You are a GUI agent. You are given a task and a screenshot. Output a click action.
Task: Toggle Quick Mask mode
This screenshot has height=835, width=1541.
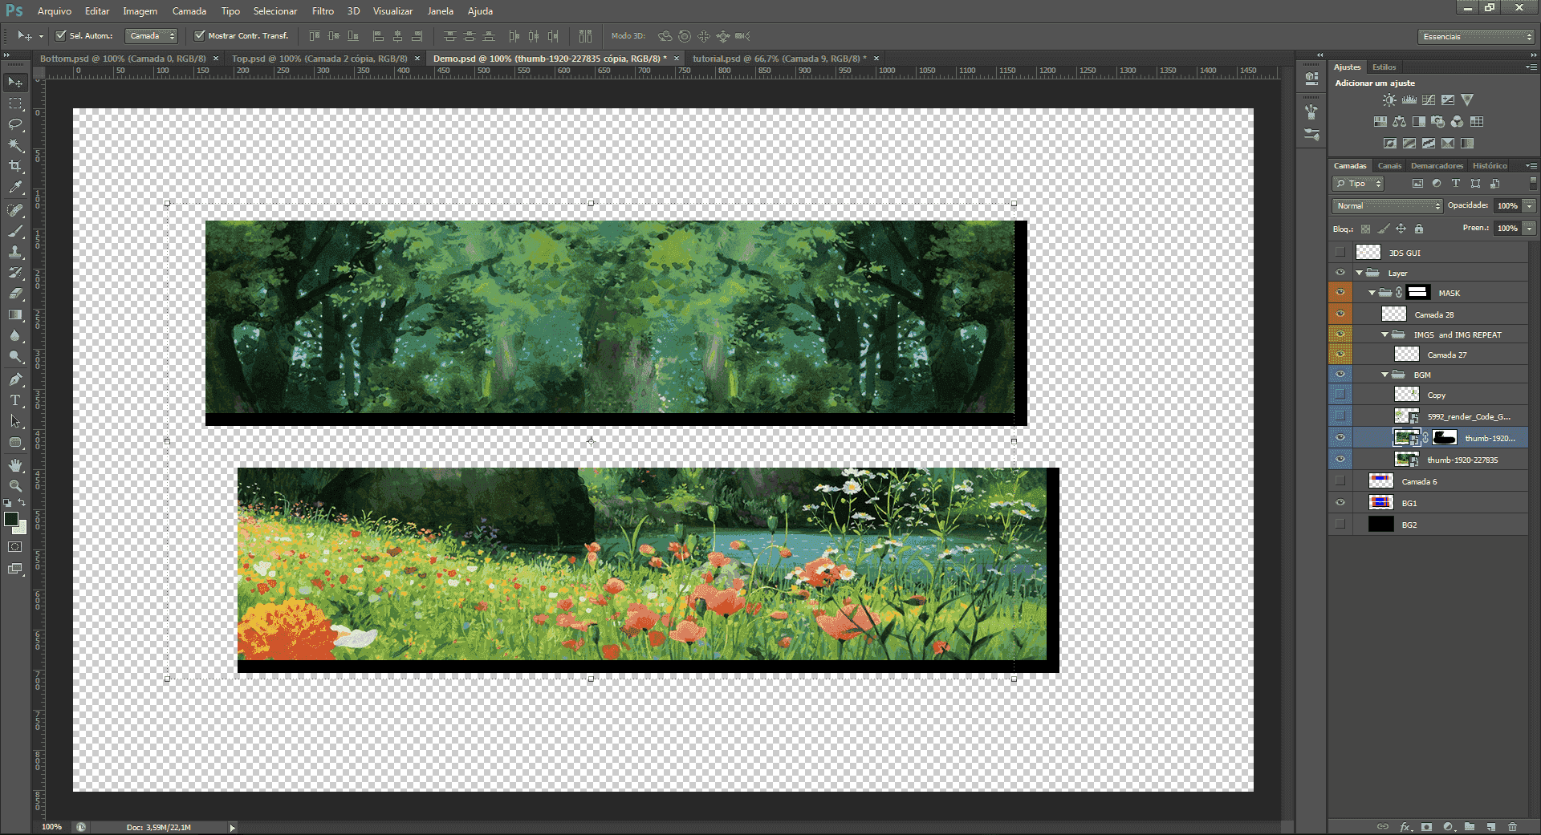pyautogui.click(x=15, y=547)
